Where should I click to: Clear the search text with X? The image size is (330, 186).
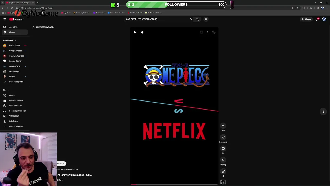[191, 19]
